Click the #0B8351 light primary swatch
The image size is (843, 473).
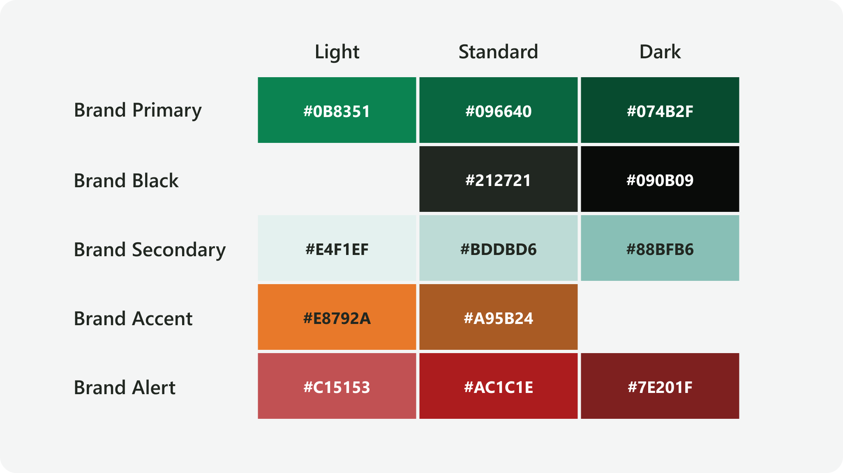pyautogui.click(x=337, y=110)
